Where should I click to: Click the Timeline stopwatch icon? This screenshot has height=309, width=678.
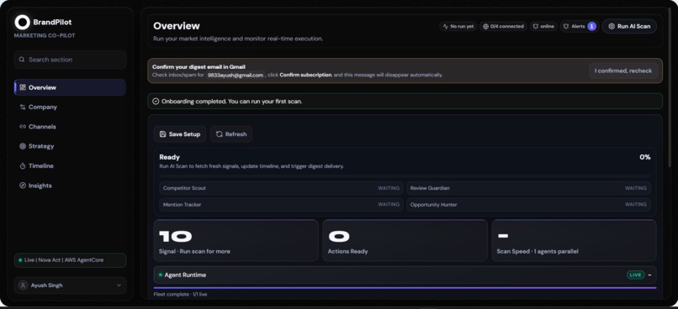[x=23, y=165]
